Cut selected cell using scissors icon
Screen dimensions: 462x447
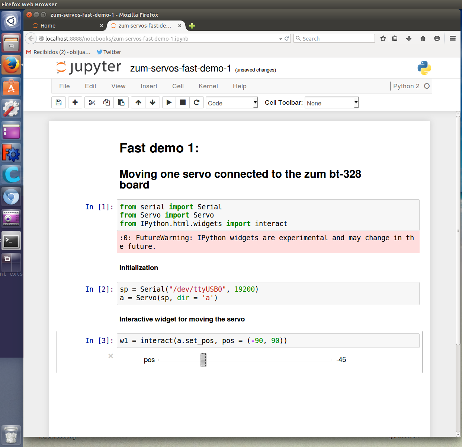pos(92,102)
